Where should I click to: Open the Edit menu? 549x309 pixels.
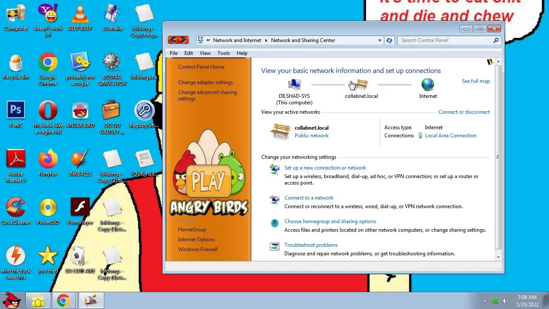click(189, 53)
